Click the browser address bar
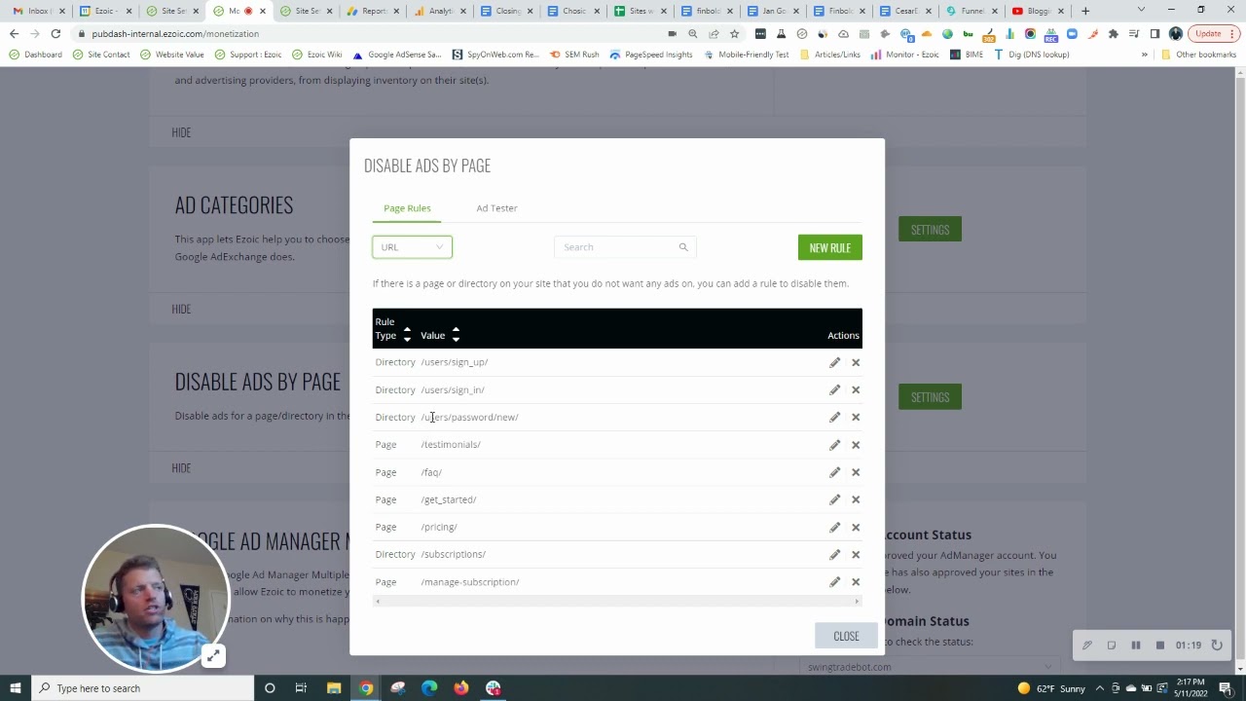The image size is (1246, 701). click(370, 34)
